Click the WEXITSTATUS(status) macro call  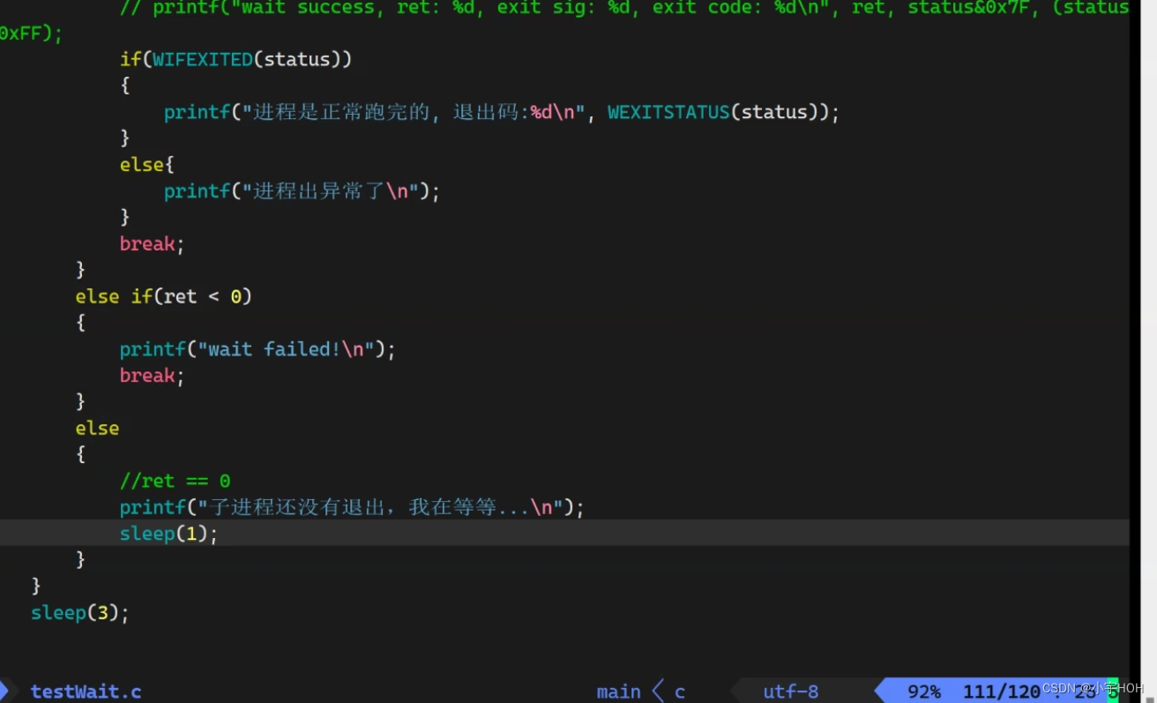coord(717,112)
